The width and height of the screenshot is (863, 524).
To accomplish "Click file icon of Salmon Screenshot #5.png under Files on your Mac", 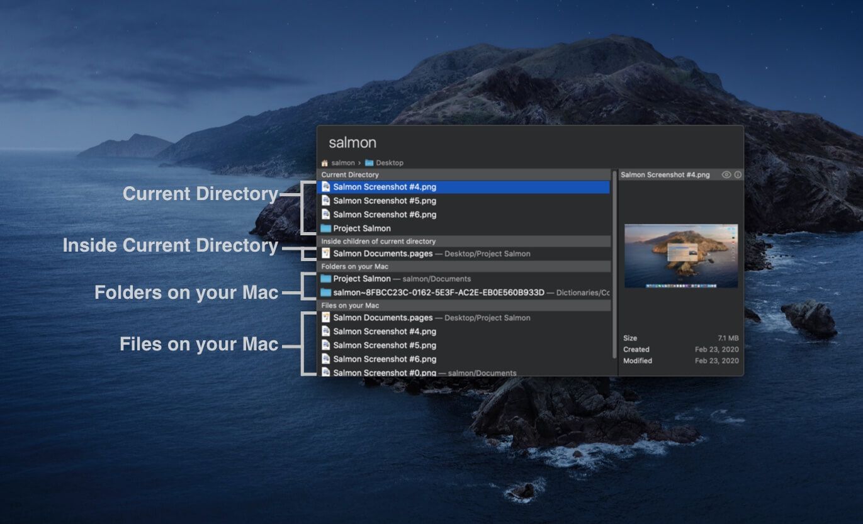I will (x=325, y=345).
